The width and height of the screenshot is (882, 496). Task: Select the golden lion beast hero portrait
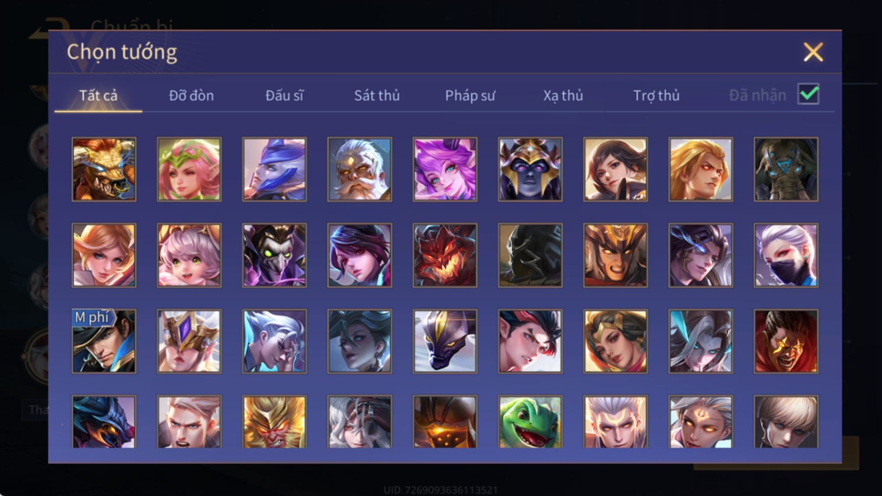click(104, 169)
